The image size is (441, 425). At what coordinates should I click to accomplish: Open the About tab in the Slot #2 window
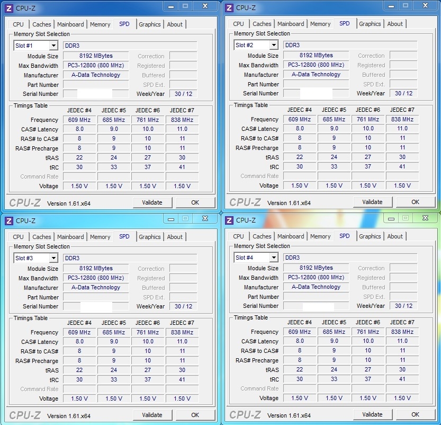pyautogui.click(x=395, y=24)
